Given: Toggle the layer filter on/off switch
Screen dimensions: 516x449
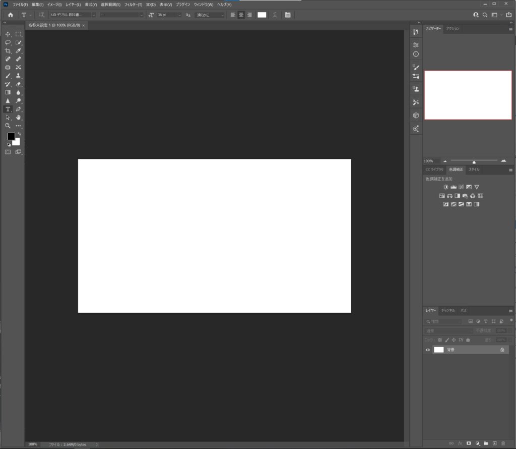Looking at the screenshot, I should [x=511, y=320].
